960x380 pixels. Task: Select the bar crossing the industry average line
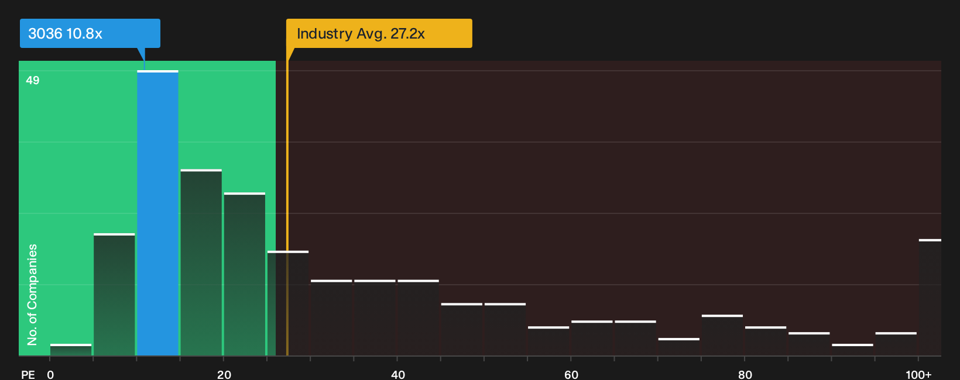pyautogui.click(x=288, y=303)
